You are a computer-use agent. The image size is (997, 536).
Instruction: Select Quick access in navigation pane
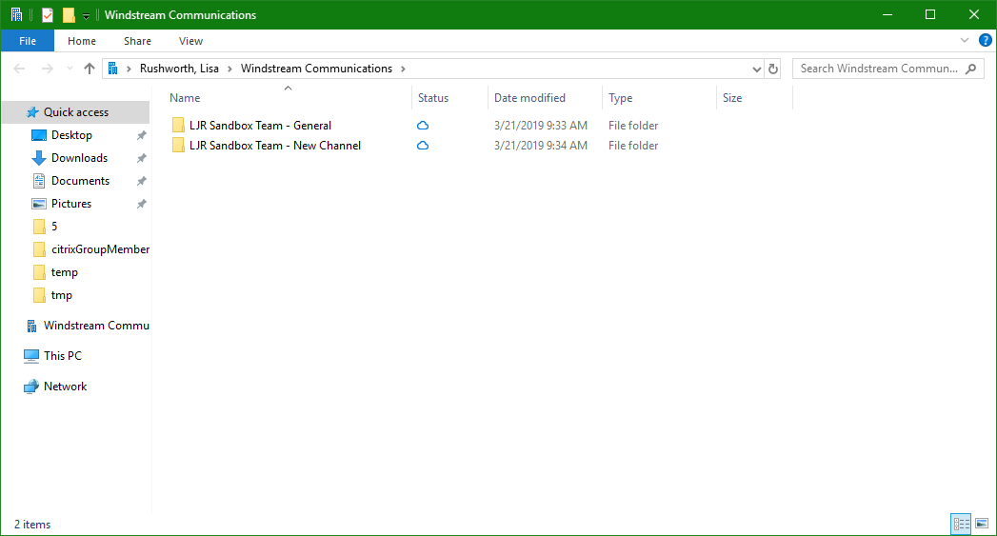(x=75, y=112)
